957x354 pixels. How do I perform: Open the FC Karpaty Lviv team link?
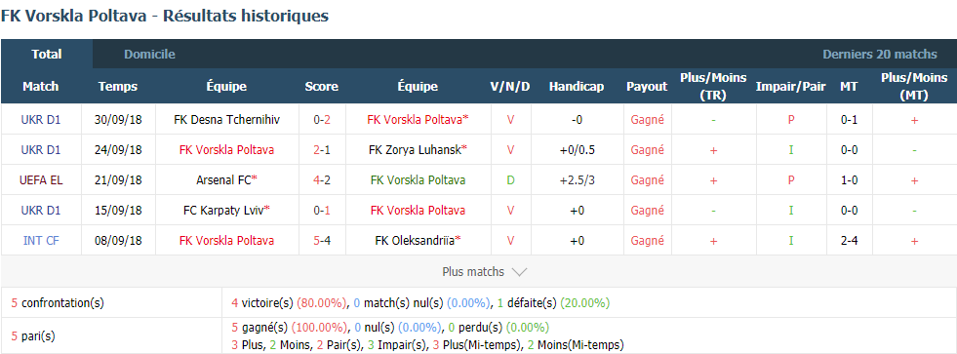tap(227, 210)
